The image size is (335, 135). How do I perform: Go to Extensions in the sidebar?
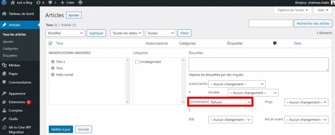tap(17, 102)
